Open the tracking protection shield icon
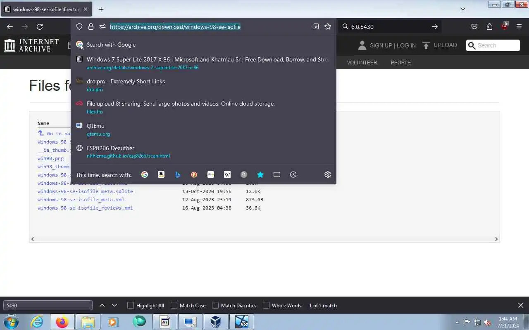This screenshot has height=330, width=529. click(x=79, y=26)
